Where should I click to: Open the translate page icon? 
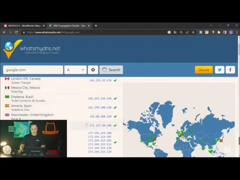point(175,32)
